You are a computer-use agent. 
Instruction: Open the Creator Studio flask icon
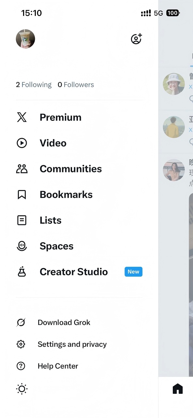(22, 271)
